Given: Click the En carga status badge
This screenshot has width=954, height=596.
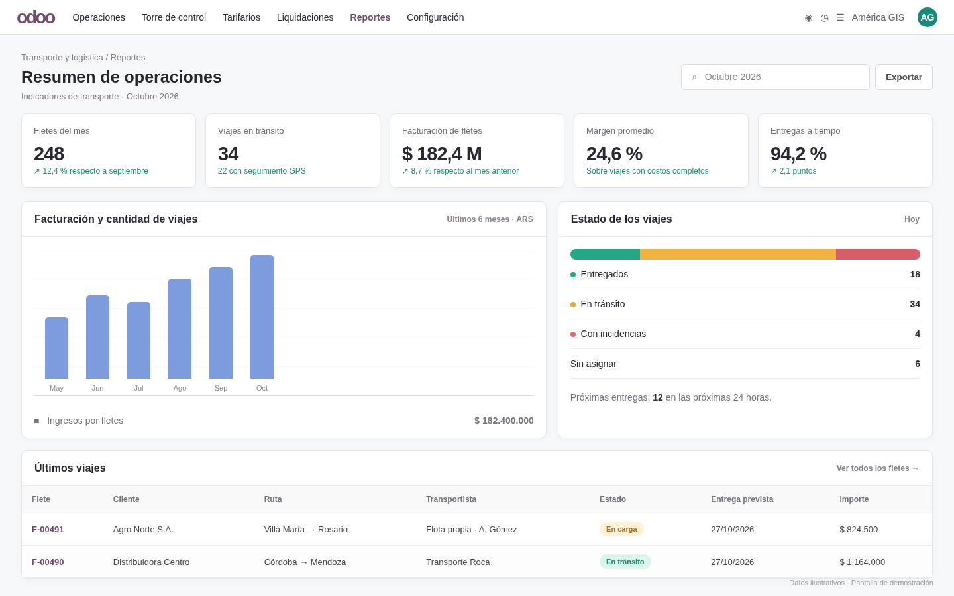Looking at the screenshot, I should pos(621,529).
